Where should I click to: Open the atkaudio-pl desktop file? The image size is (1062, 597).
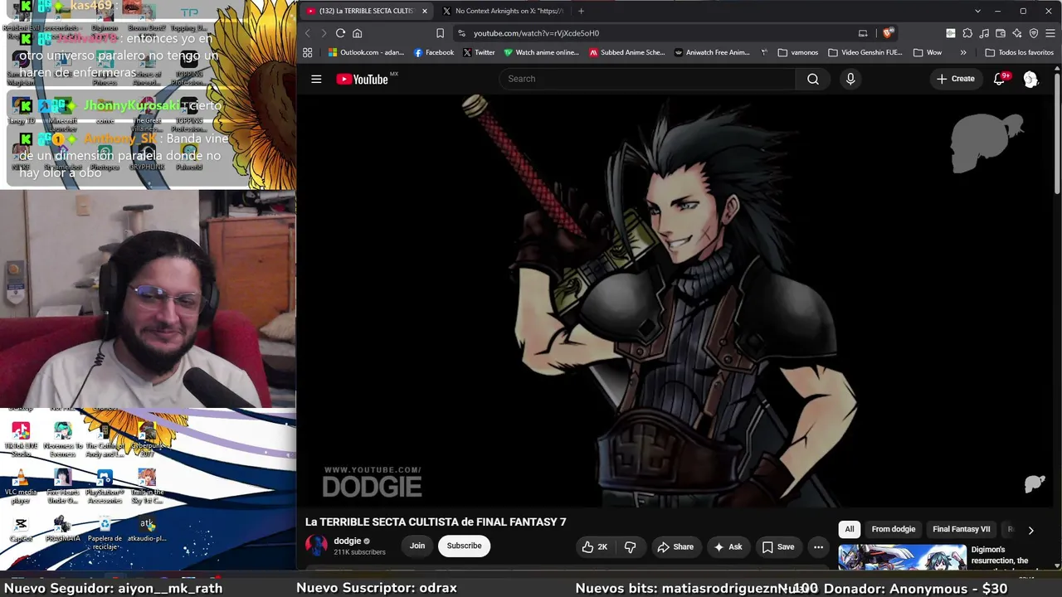click(147, 529)
